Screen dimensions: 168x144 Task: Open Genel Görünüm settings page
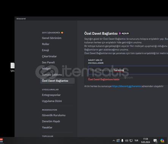point(52,38)
